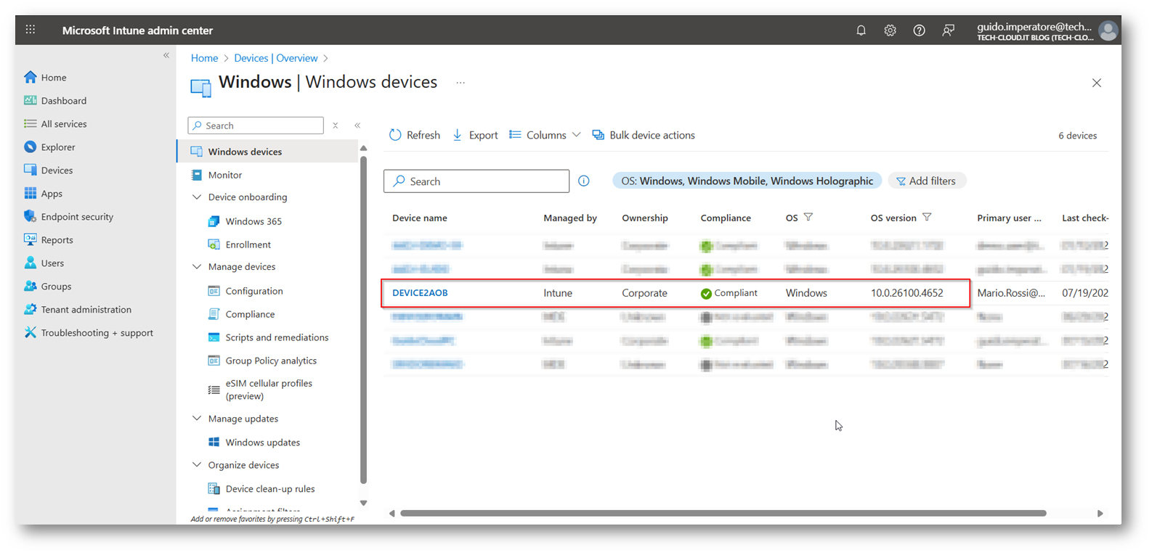The image size is (1152, 555).
Task: Click the resource menu Search box
Action: coord(256,126)
